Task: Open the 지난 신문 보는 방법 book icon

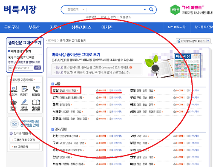Action: pos(36,105)
